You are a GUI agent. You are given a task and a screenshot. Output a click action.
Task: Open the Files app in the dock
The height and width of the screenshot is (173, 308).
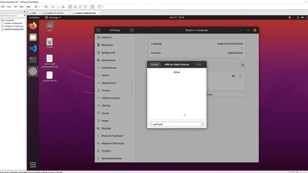[x=33, y=37]
